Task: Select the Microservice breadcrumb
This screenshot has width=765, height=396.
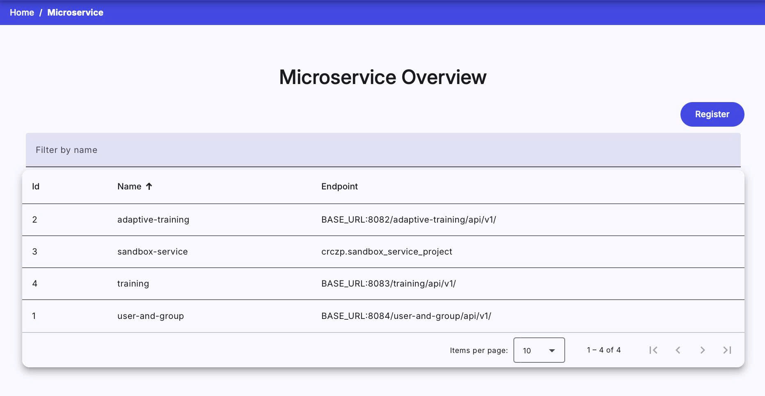Action: (x=75, y=12)
